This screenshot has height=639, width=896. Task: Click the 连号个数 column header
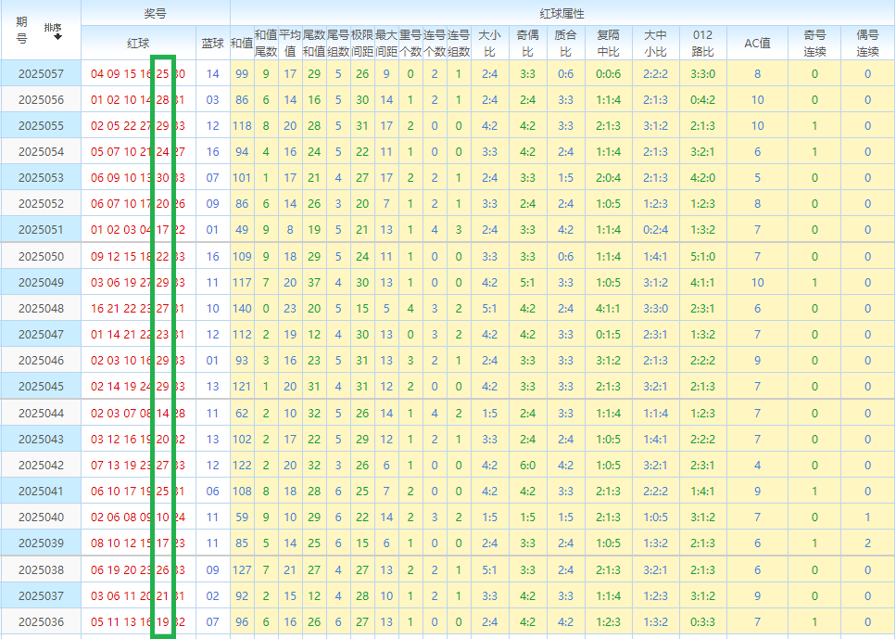click(x=435, y=43)
